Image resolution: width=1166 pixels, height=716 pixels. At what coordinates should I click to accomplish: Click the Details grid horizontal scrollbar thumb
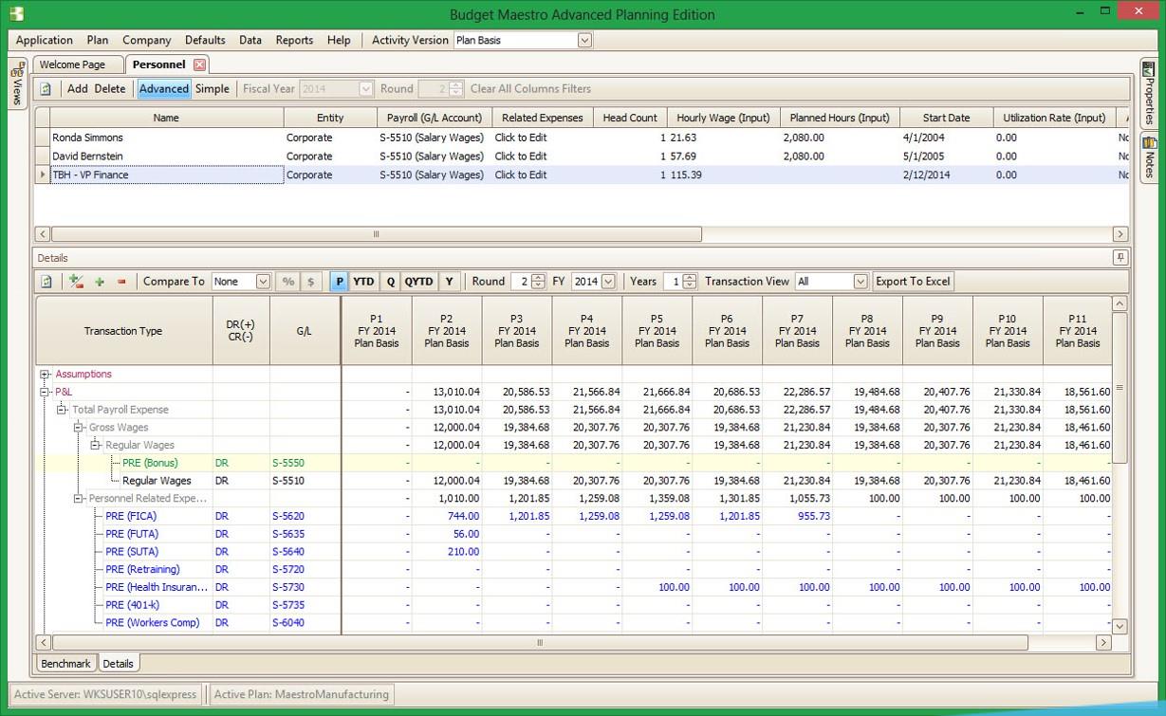click(541, 643)
